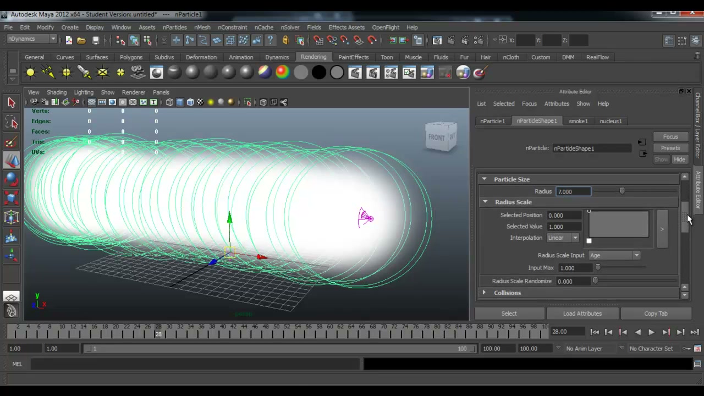
Task: Create spot light from Rendering shelf
Action: coord(84,72)
